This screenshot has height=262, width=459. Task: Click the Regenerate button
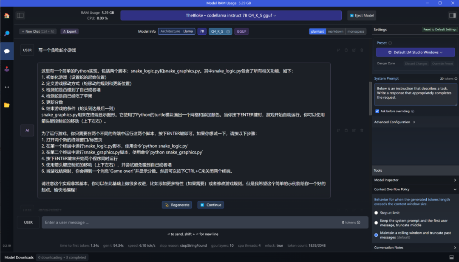click(177, 205)
